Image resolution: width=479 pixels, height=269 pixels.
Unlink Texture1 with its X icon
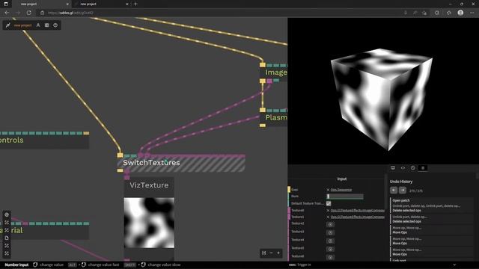point(328,217)
